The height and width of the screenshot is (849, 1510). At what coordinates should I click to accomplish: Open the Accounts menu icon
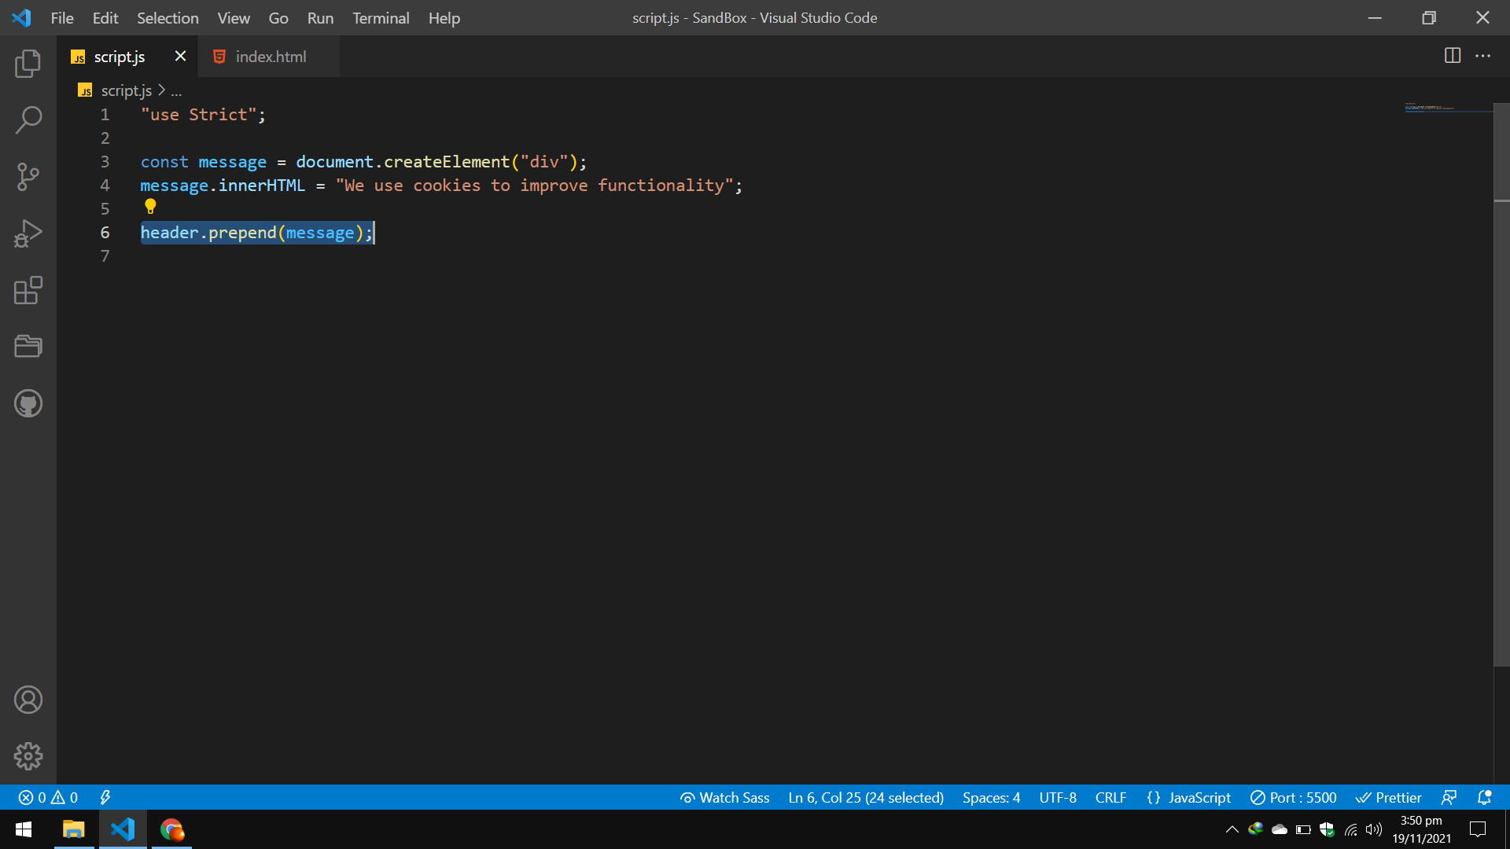(28, 700)
